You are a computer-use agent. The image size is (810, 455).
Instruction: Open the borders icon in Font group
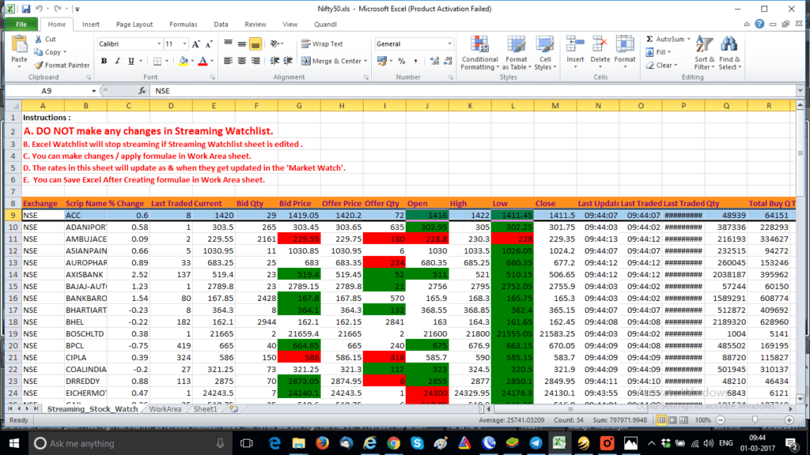click(x=157, y=61)
